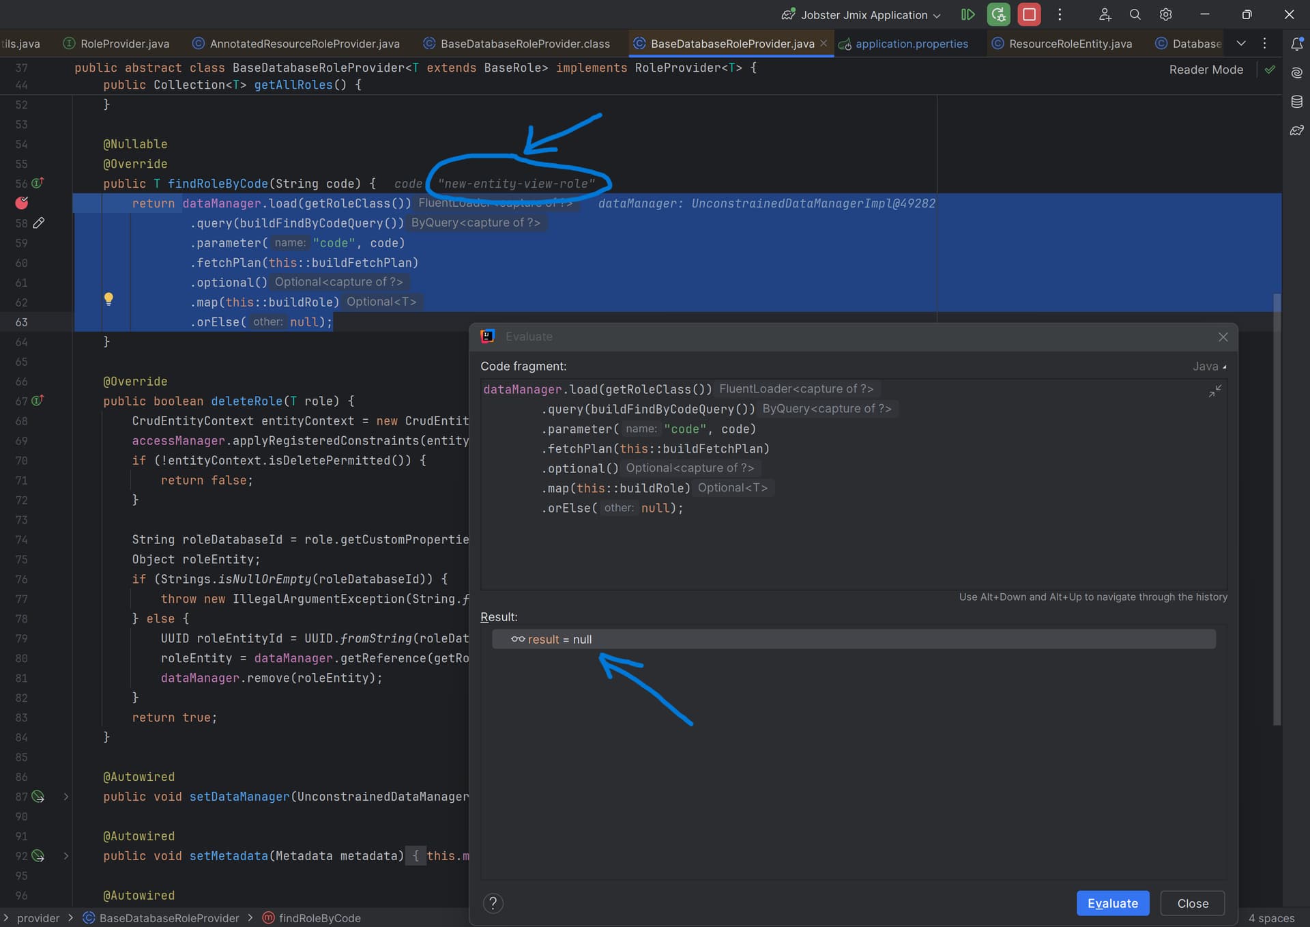Close the Evaluate dialog with X

(1223, 337)
